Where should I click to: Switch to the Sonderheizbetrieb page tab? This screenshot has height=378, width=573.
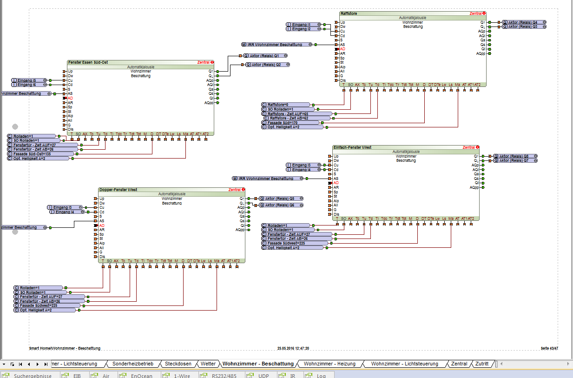tap(132, 364)
